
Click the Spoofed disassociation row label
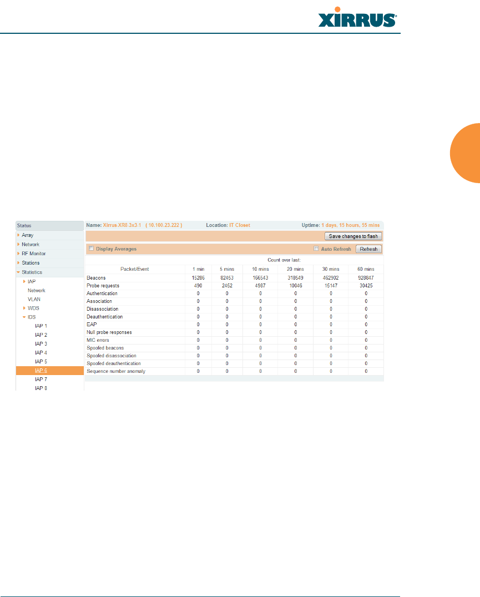tap(112, 356)
